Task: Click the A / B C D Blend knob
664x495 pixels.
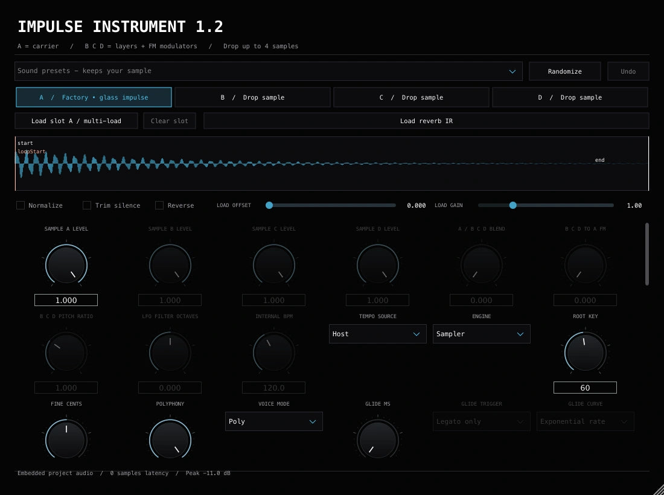Action: click(481, 265)
